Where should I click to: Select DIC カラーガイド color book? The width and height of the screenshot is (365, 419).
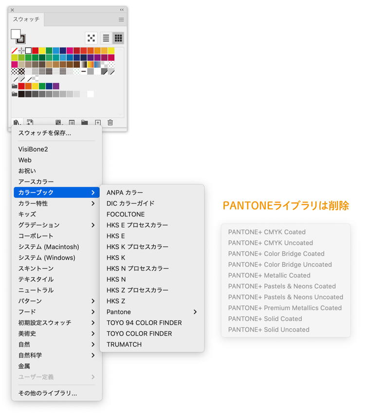pyautogui.click(x=152, y=203)
